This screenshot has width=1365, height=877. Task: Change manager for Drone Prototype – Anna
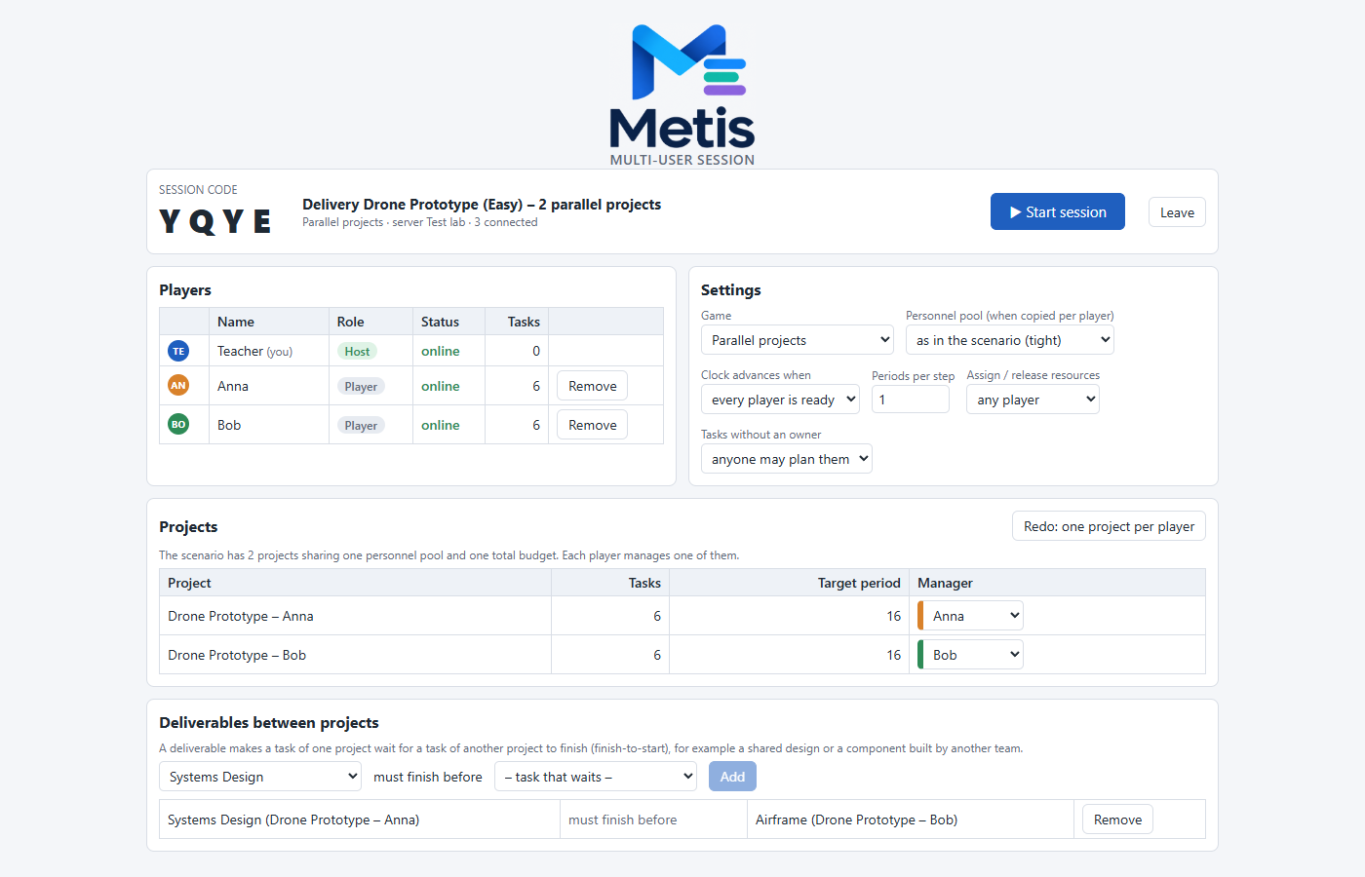tap(972, 616)
